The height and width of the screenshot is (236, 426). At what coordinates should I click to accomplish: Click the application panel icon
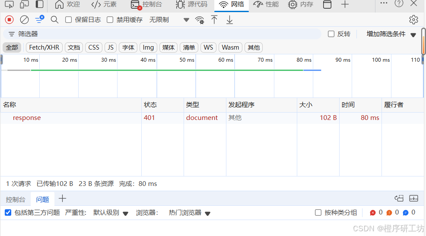click(x=327, y=4)
